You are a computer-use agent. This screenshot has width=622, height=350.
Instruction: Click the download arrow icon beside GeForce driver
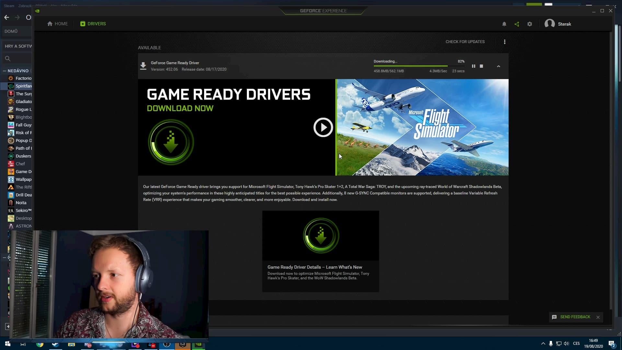click(x=143, y=66)
